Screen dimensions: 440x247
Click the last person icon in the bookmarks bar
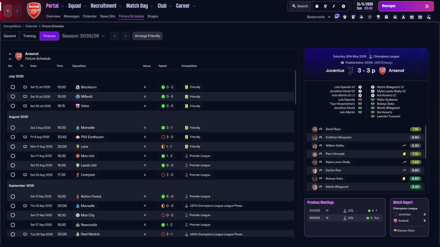point(429,17)
